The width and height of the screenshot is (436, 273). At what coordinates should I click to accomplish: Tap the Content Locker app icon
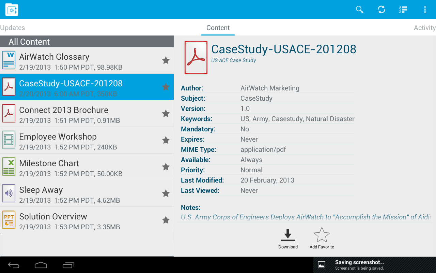pos(12,10)
